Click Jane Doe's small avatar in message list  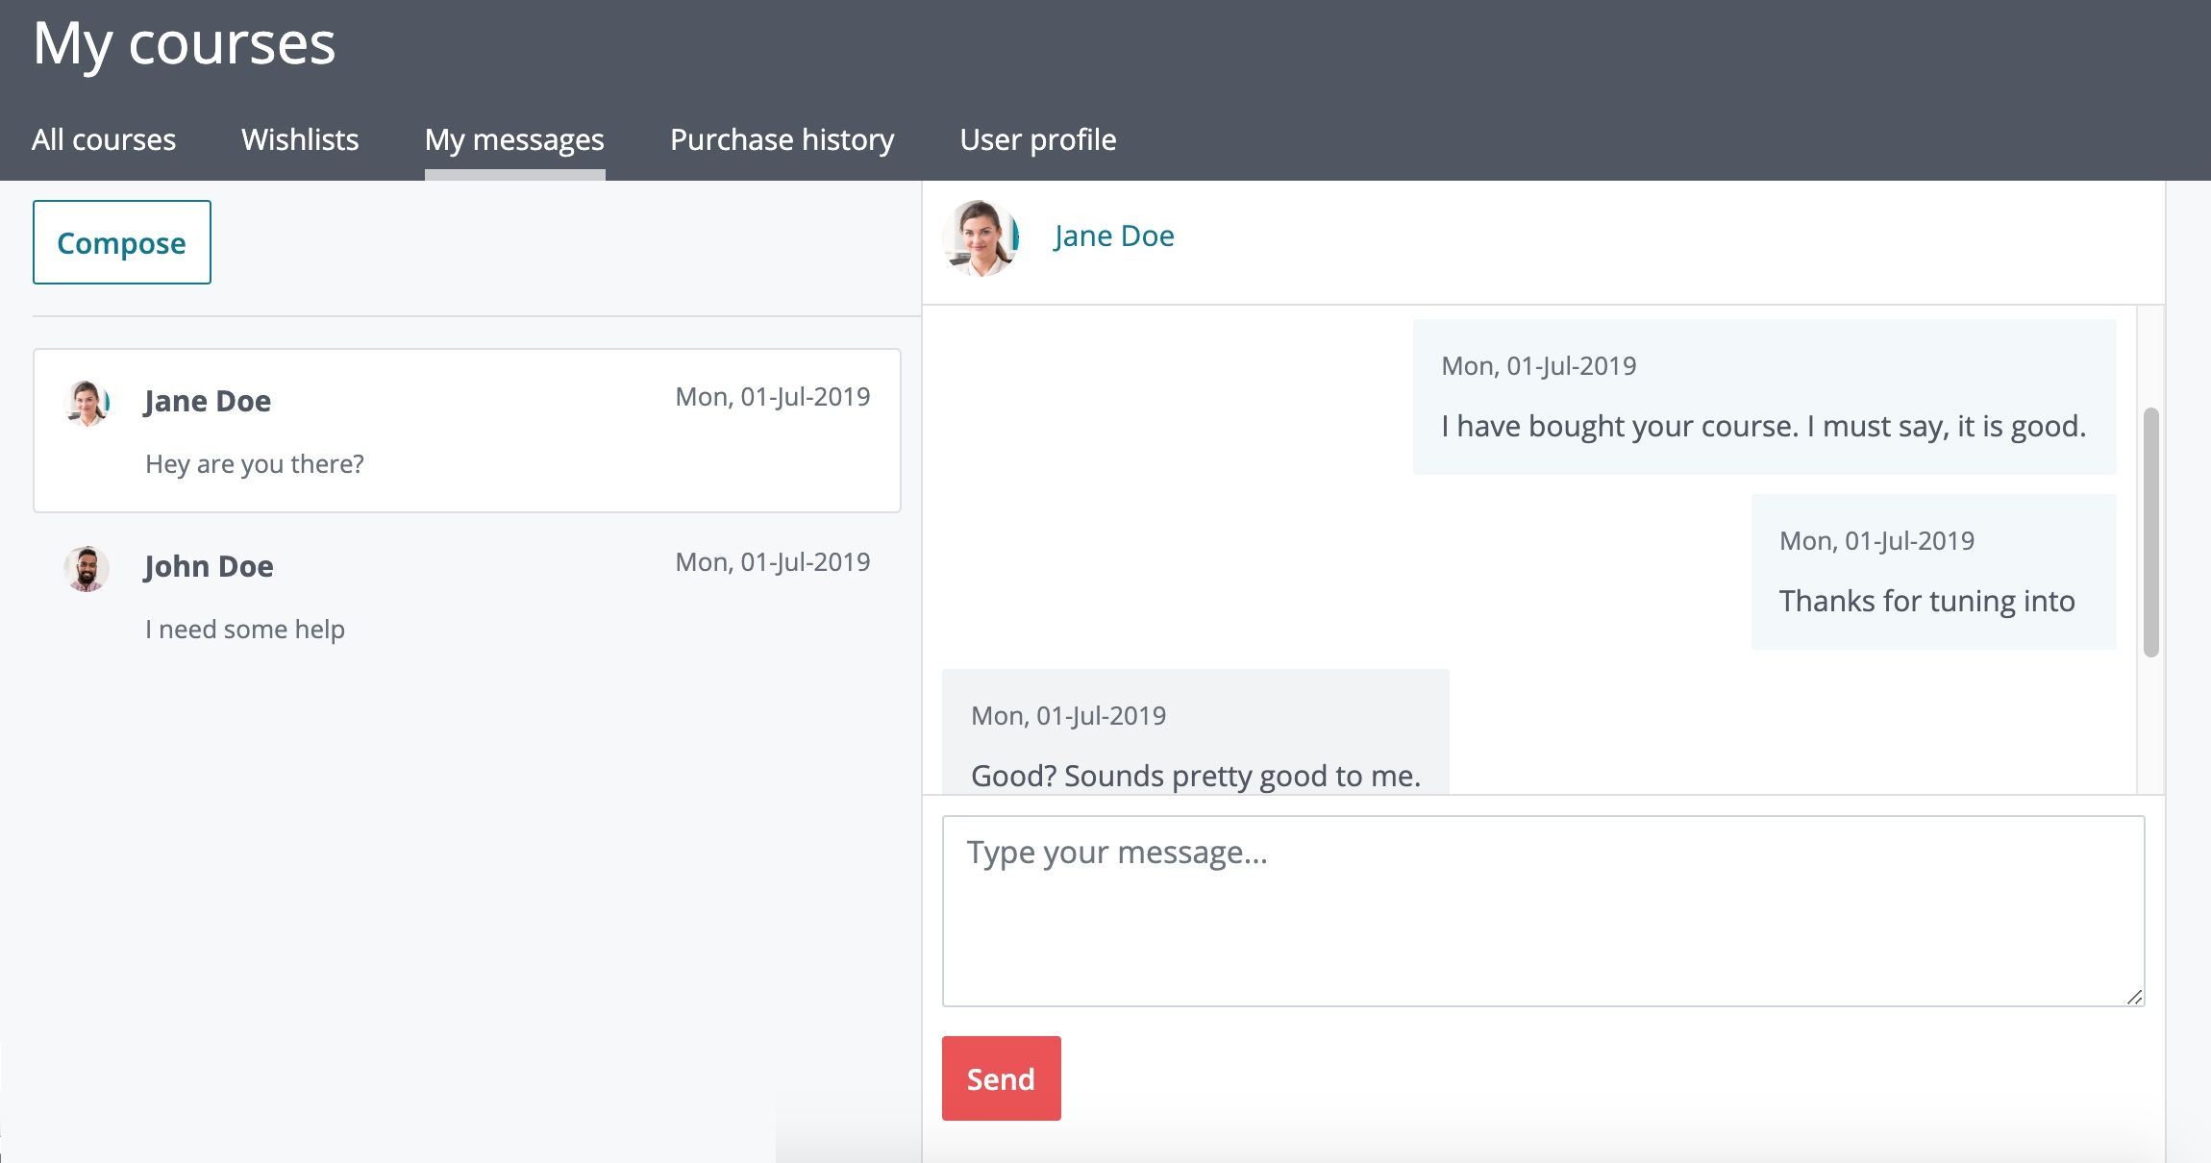pos(87,403)
